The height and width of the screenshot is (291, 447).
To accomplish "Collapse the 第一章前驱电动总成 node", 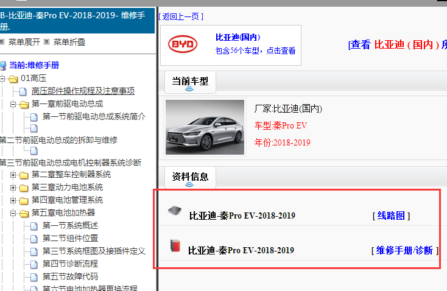I will coord(13,104).
